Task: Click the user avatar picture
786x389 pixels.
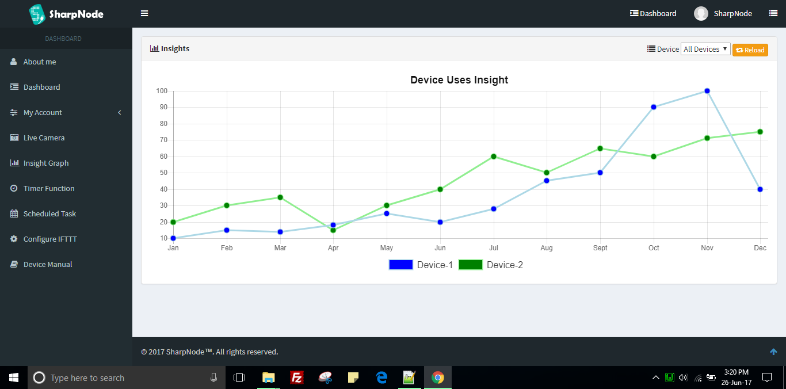Action: pyautogui.click(x=701, y=13)
